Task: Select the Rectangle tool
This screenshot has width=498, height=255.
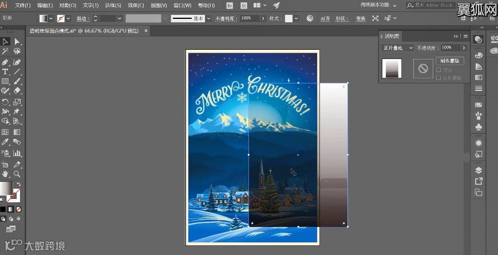Action: tap(5, 81)
